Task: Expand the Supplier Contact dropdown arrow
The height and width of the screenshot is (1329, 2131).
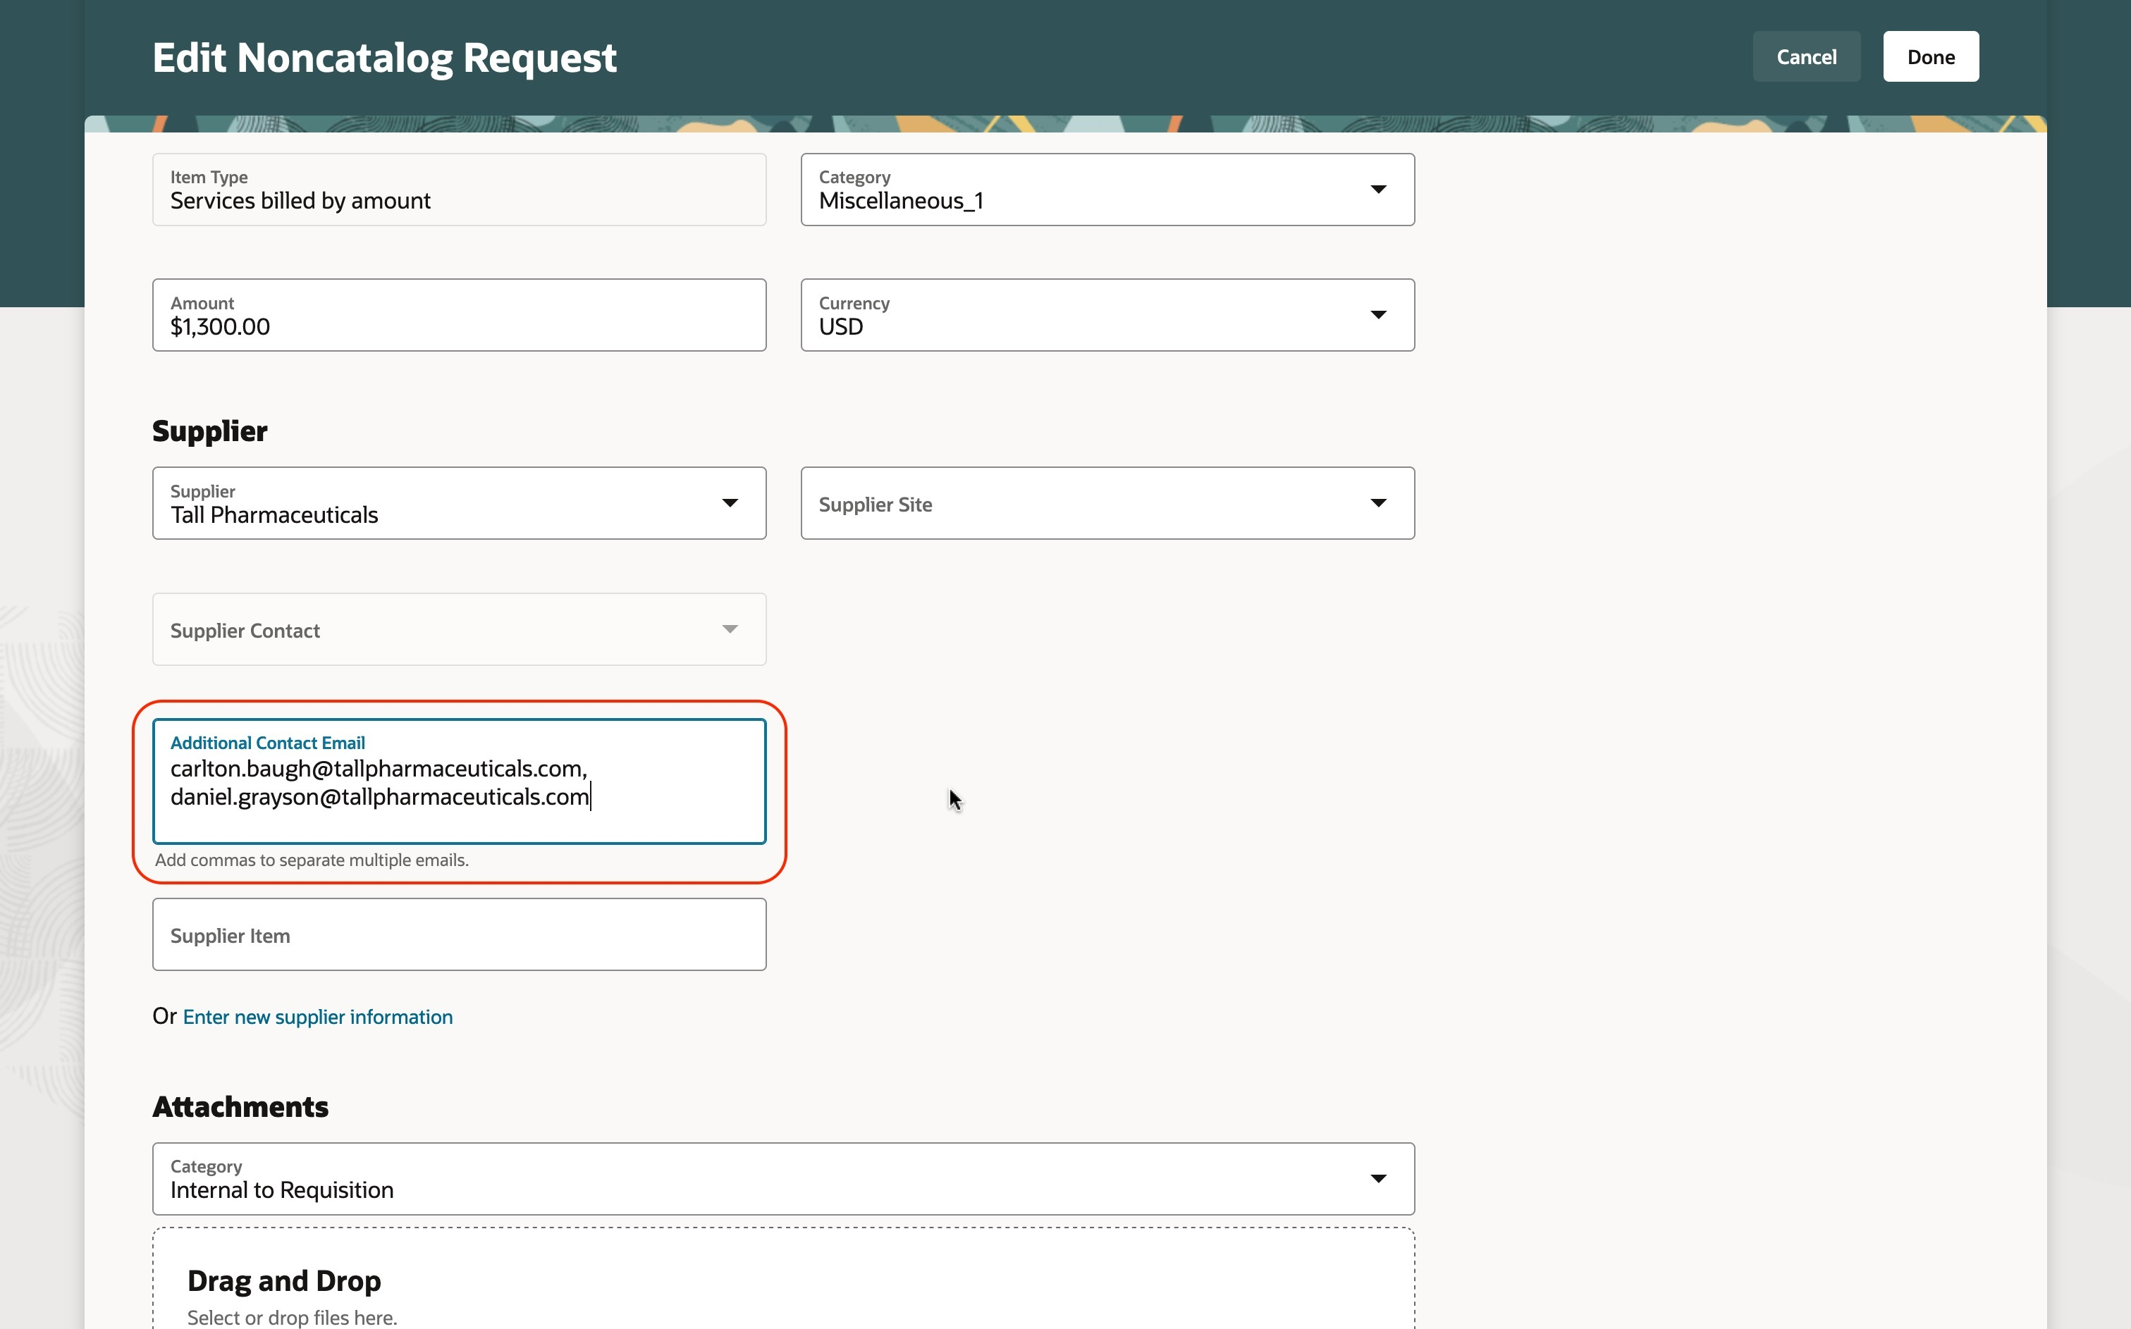Action: pyautogui.click(x=729, y=629)
